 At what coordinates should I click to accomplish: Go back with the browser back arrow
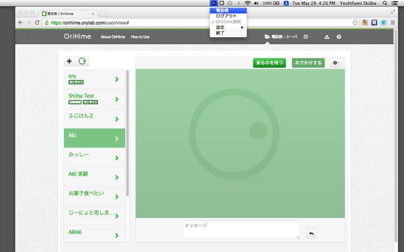pos(20,23)
